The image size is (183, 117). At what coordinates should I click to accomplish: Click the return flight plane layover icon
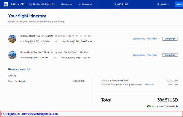pyautogui.click(x=52, y=52)
